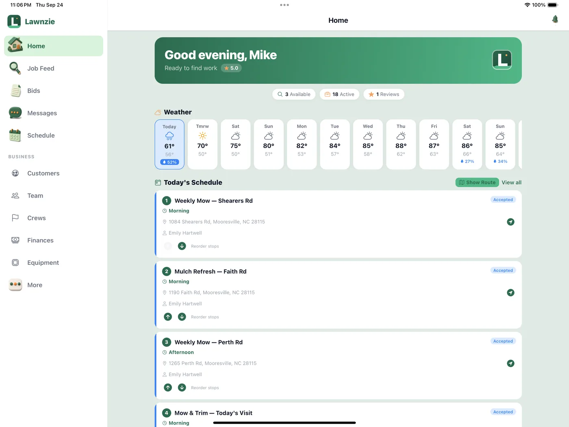The image size is (569, 427).
Task: Move Faith Rd stop up
Action: (x=168, y=317)
